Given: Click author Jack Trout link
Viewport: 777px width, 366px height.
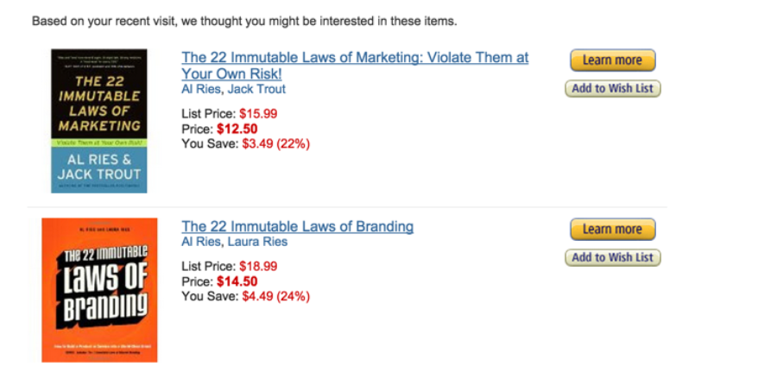Looking at the screenshot, I should pos(256,89).
